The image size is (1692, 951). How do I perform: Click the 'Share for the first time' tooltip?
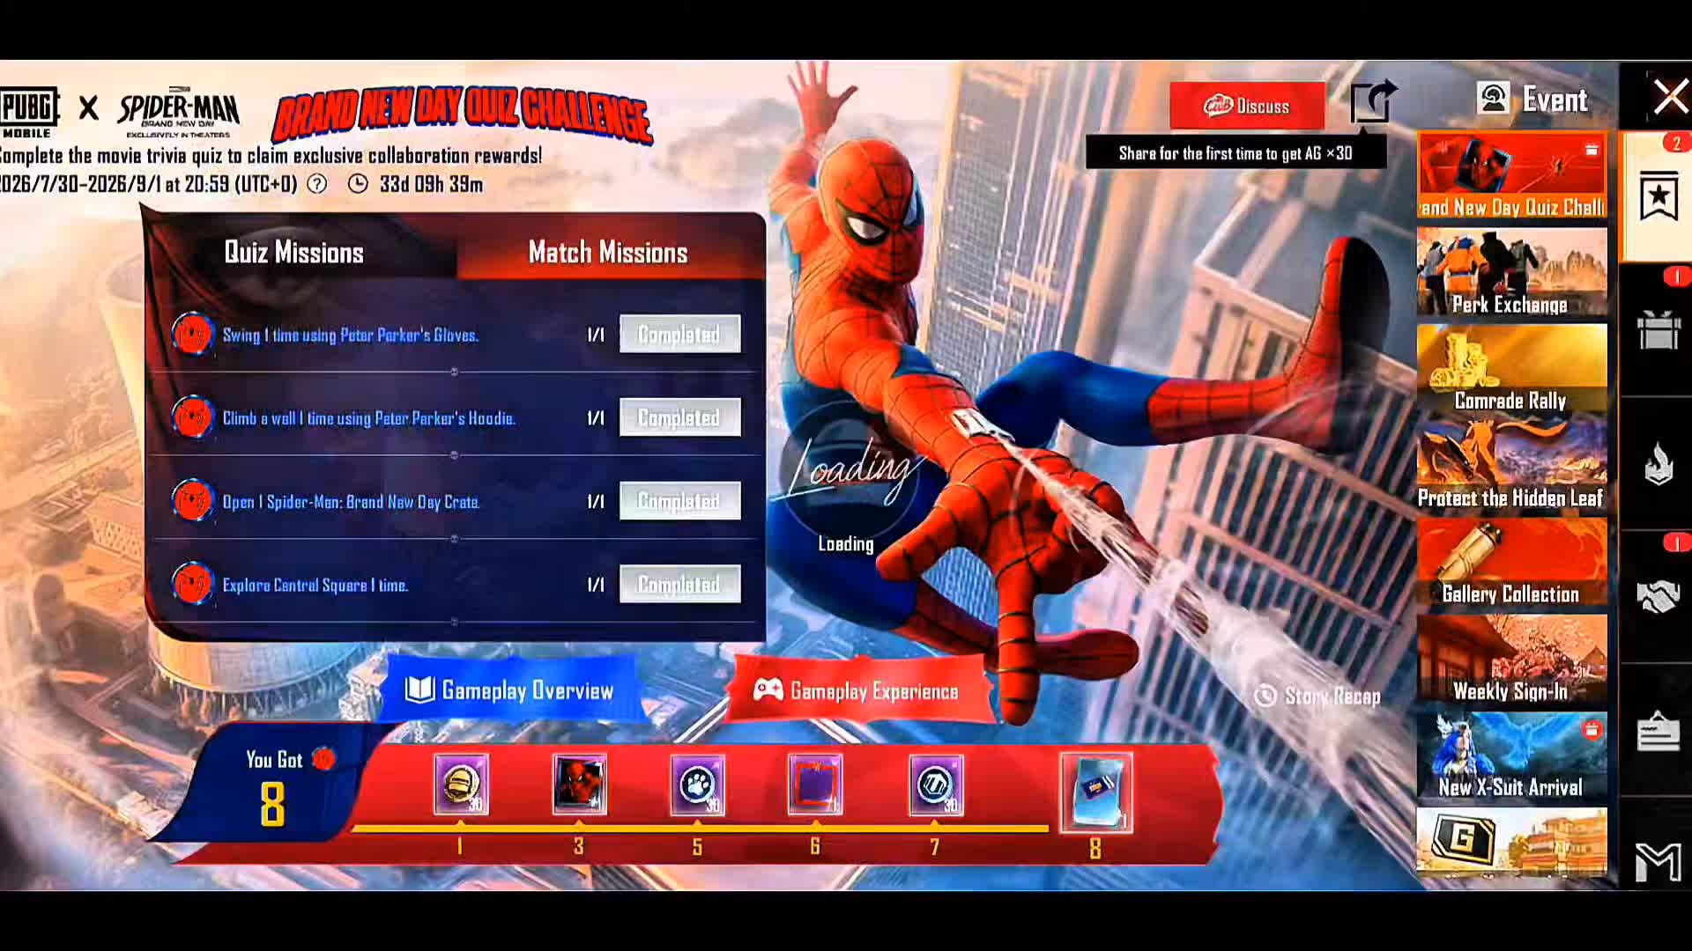pyautogui.click(x=1236, y=153)
